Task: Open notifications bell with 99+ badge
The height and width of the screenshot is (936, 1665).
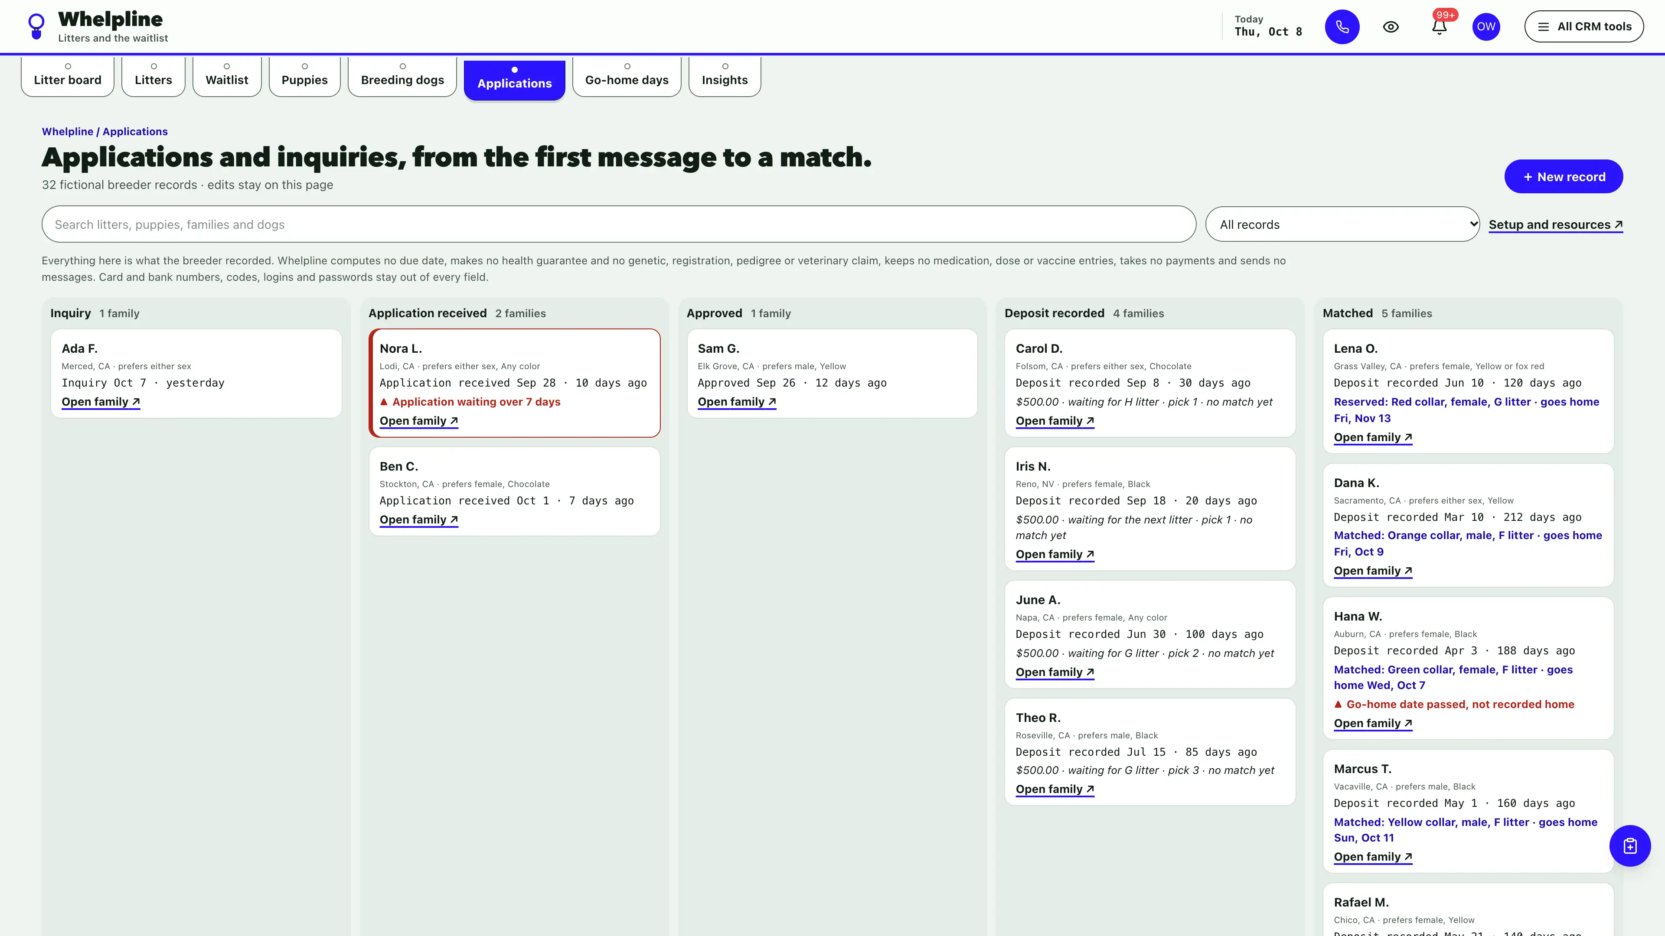Action: click(1439, 26)
